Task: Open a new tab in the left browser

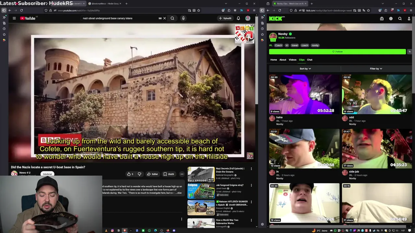Action: [x=126, y=4]
